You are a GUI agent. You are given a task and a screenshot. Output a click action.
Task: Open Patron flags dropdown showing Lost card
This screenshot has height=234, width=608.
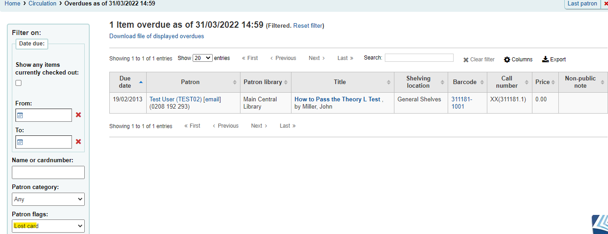(48, 226)
